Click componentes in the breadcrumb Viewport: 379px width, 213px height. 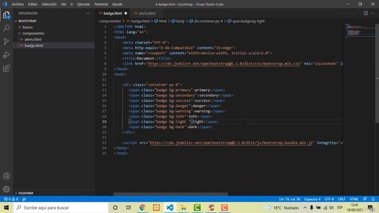click(110, 21)
